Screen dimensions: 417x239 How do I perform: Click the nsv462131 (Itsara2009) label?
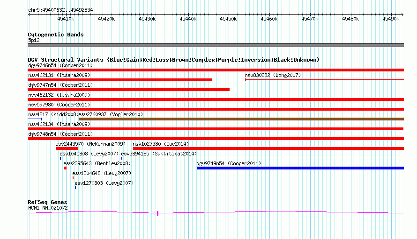(x=59, y=75)
